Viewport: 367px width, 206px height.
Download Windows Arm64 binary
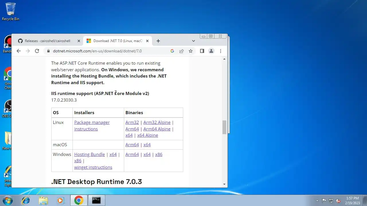click(x=132, y=154)
